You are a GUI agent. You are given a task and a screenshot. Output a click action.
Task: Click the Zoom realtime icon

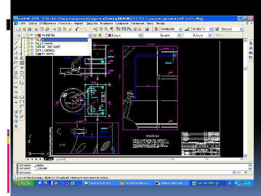tap(100, 29)
